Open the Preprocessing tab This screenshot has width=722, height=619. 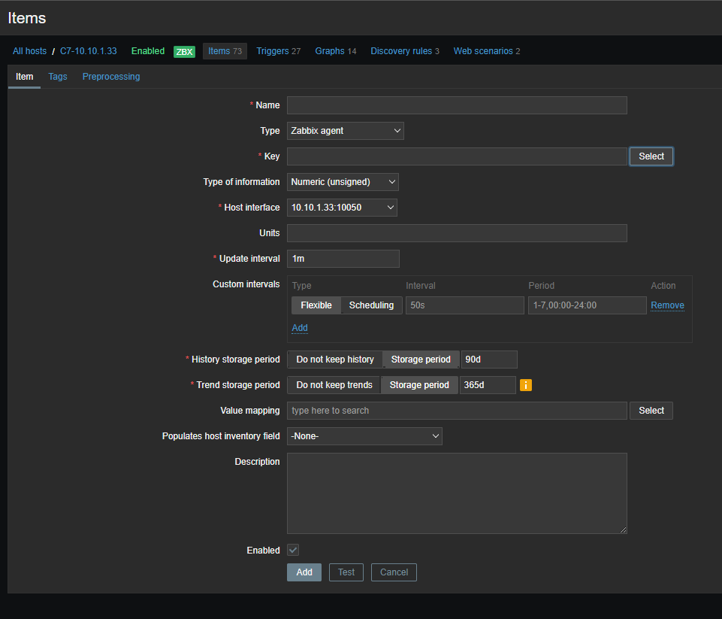111,77
